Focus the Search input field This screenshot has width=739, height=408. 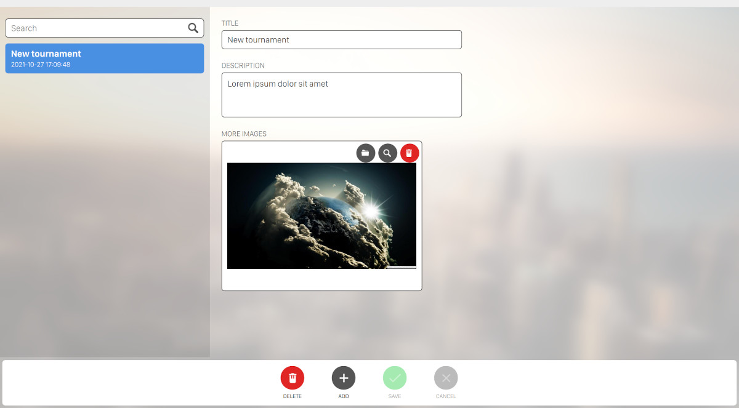tap(95, 28)
